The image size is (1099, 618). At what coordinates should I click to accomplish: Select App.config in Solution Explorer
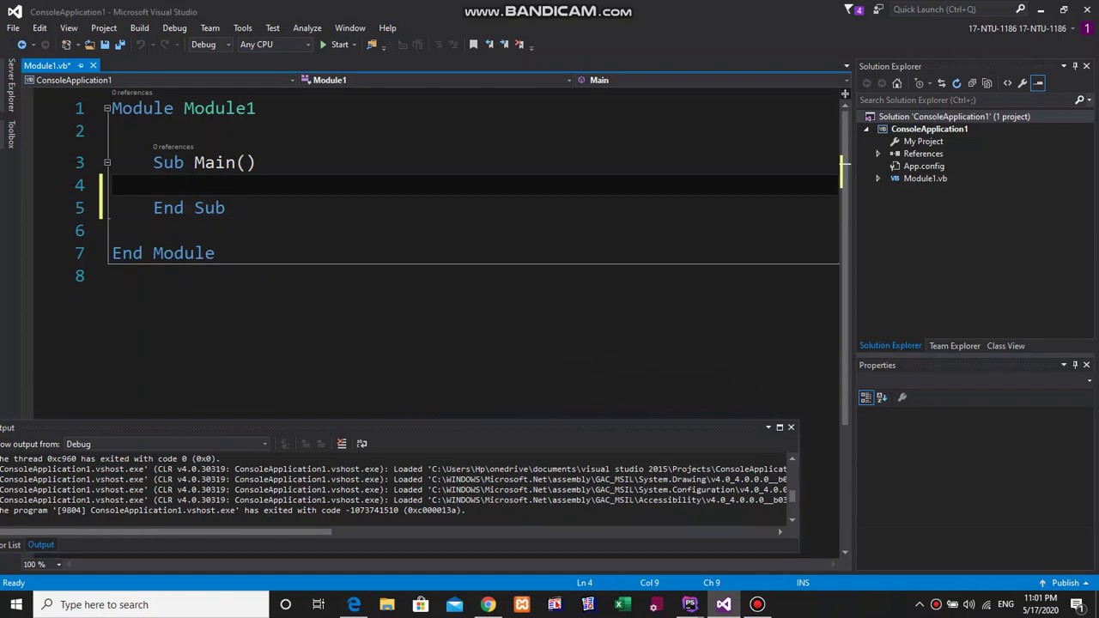pyautogui.click(x=923, y=166)
